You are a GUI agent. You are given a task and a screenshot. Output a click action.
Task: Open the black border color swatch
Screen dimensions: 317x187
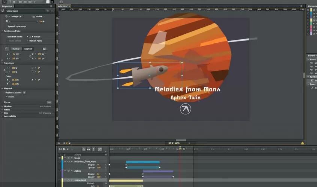pyautogui.click(x=52, y=2)
